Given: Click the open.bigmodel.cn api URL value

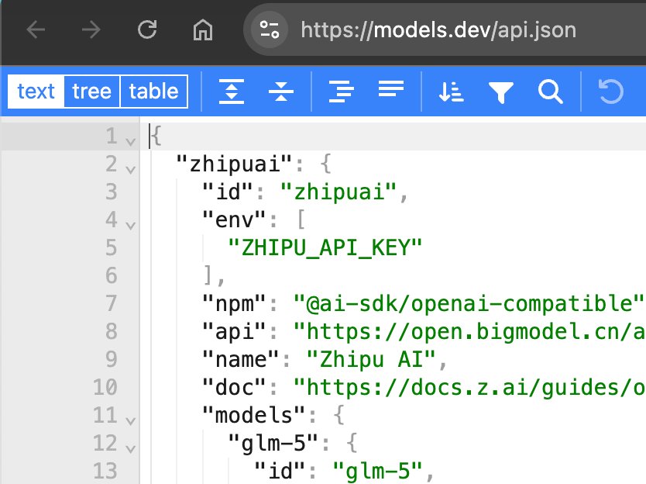Looking at the screenshot, I should coord(469,332).
